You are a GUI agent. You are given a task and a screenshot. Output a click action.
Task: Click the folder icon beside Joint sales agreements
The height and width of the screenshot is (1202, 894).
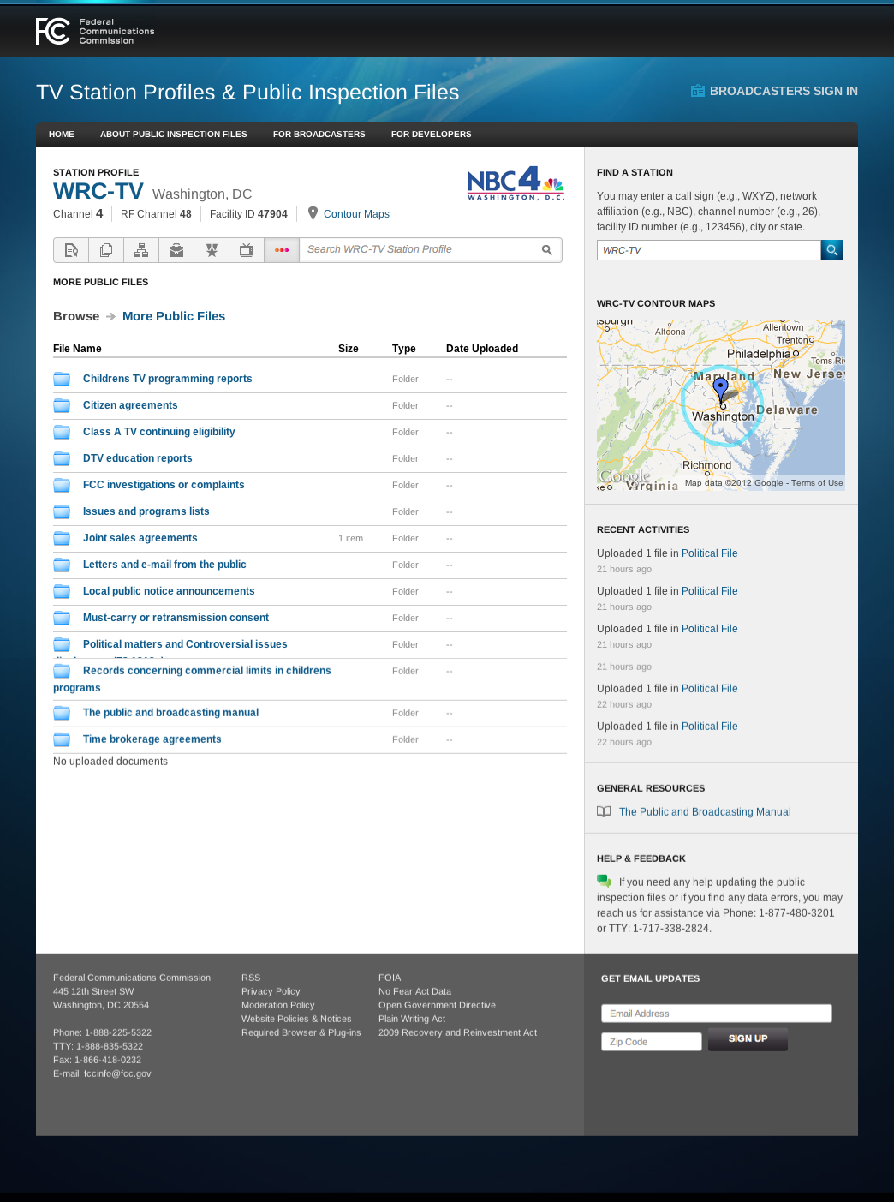click(x=62, y=538)
